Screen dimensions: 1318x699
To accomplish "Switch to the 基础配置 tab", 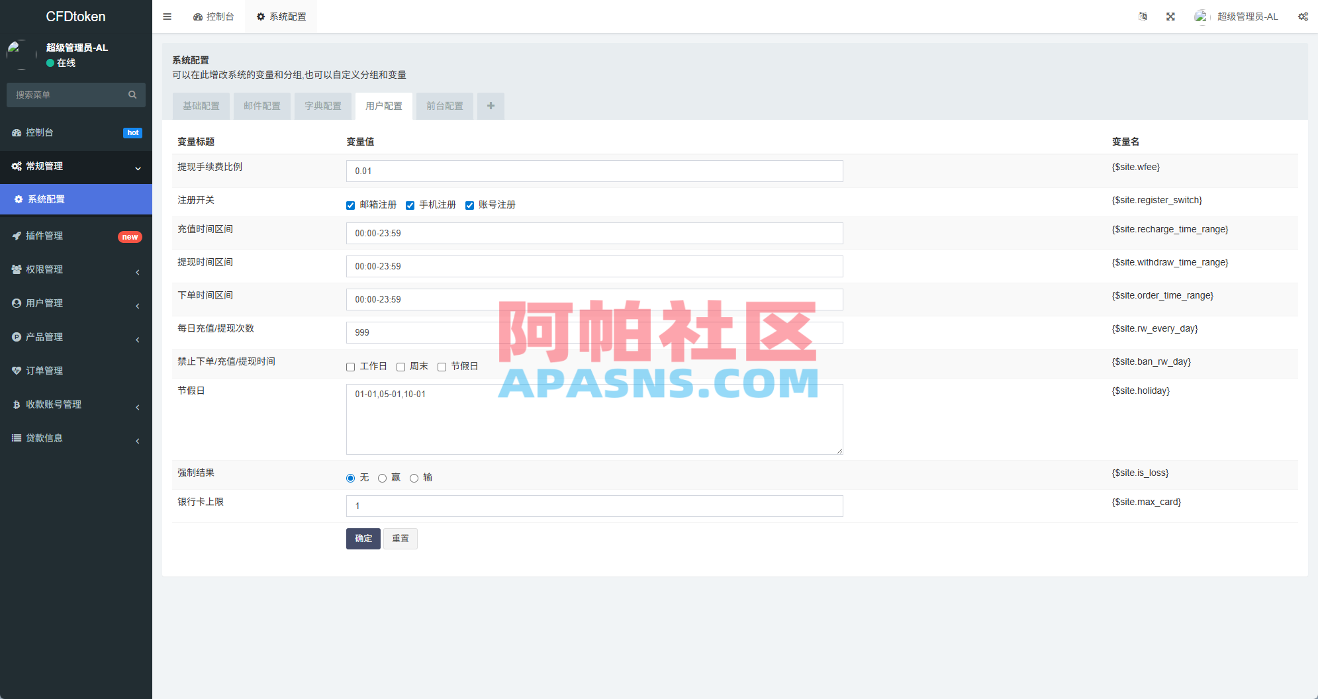I will click(201, 106).
